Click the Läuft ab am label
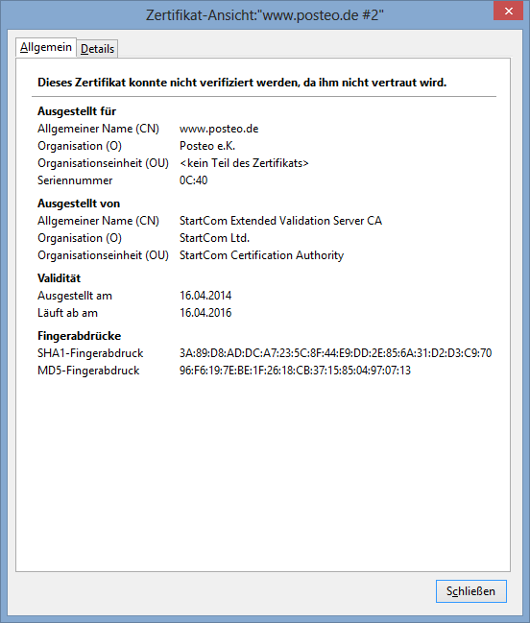This screenshot has width=530, height=623. coord(67,313)
